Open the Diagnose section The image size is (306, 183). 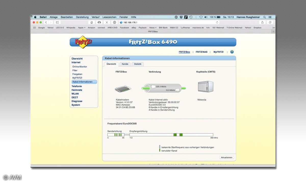[x=77, y=101]
